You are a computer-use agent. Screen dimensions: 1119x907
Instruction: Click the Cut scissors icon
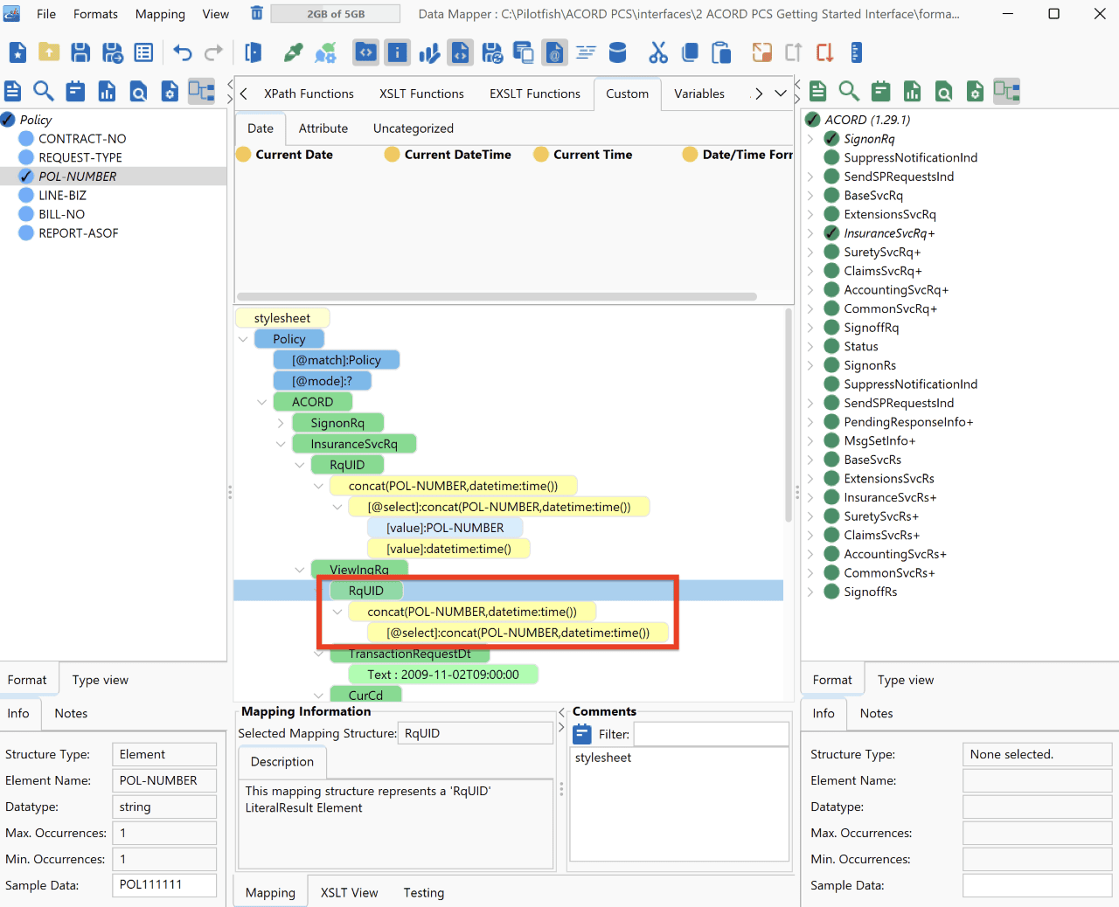(x=658, y=52)
